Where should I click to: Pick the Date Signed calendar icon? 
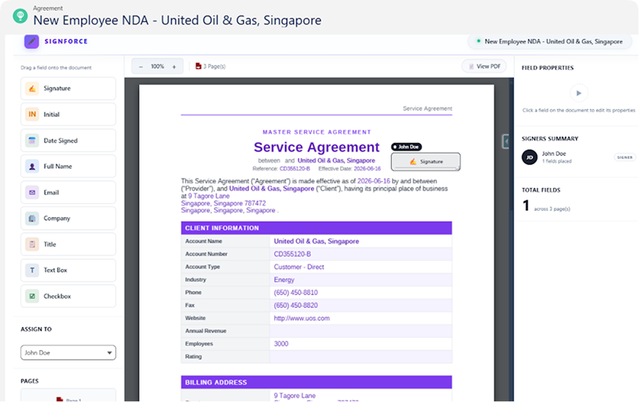point(32,141)
